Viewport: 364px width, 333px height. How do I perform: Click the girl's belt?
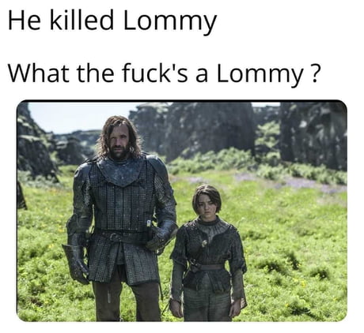tap(207, 267)
